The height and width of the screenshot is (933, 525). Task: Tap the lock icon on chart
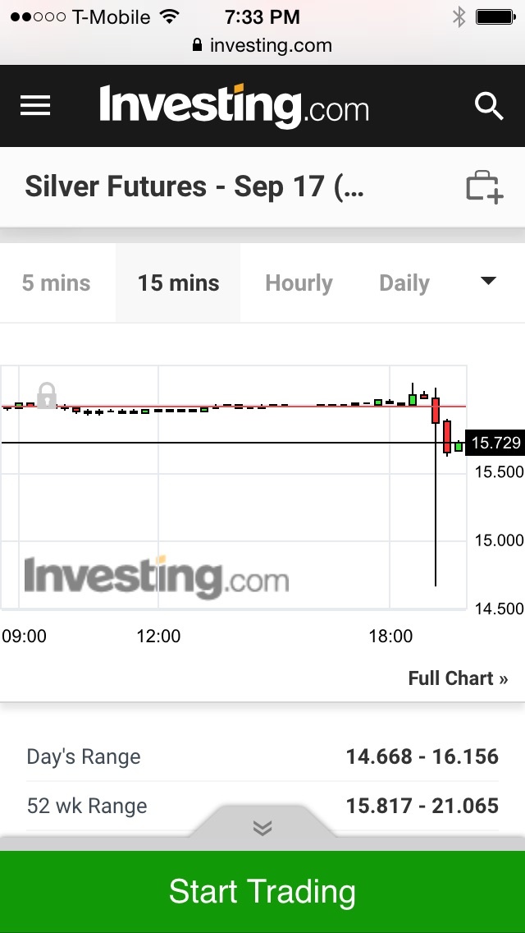tap(47, 395)
